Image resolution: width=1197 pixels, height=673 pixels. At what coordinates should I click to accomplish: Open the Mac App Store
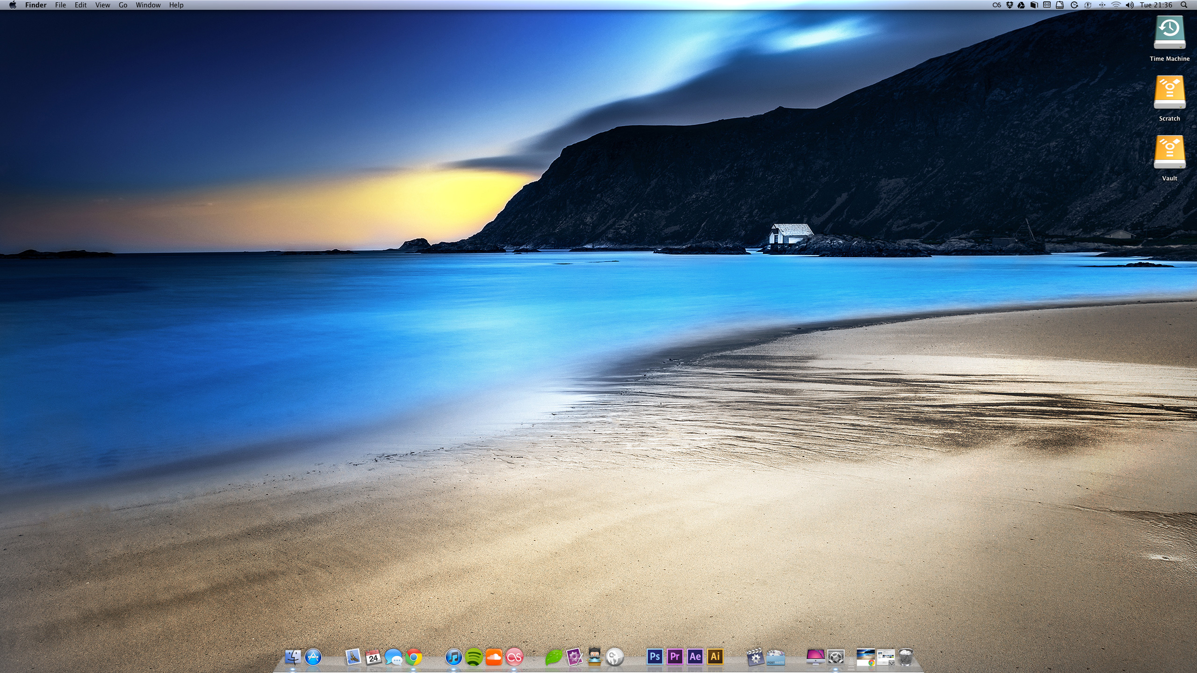313,657
